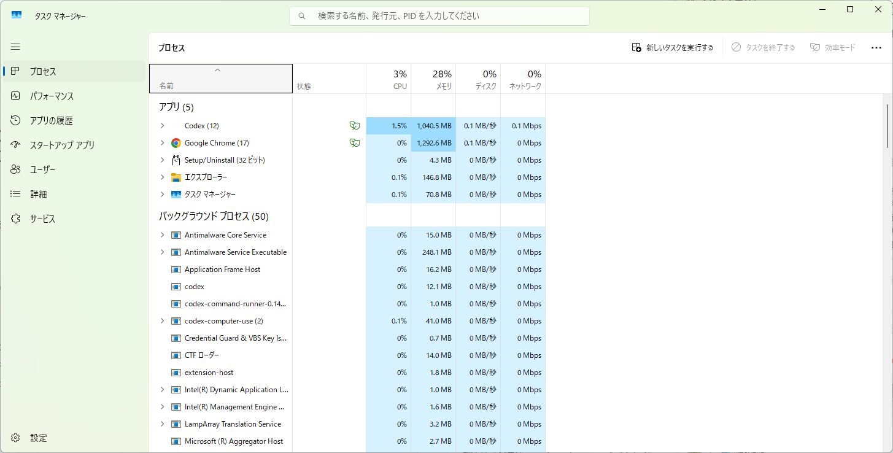Click the LampArray Translation Service icon
This screenshot has width=893, height=453.
tap(176, 424)
